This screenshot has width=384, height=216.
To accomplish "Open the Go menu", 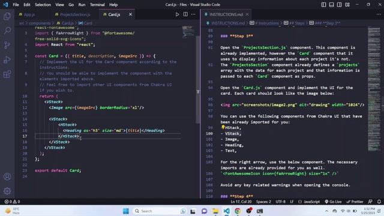I will [71, 5].
